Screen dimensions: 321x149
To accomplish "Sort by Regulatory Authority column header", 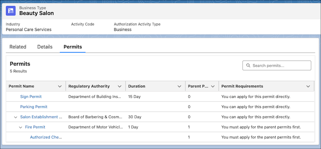I will tap(89, 86).
